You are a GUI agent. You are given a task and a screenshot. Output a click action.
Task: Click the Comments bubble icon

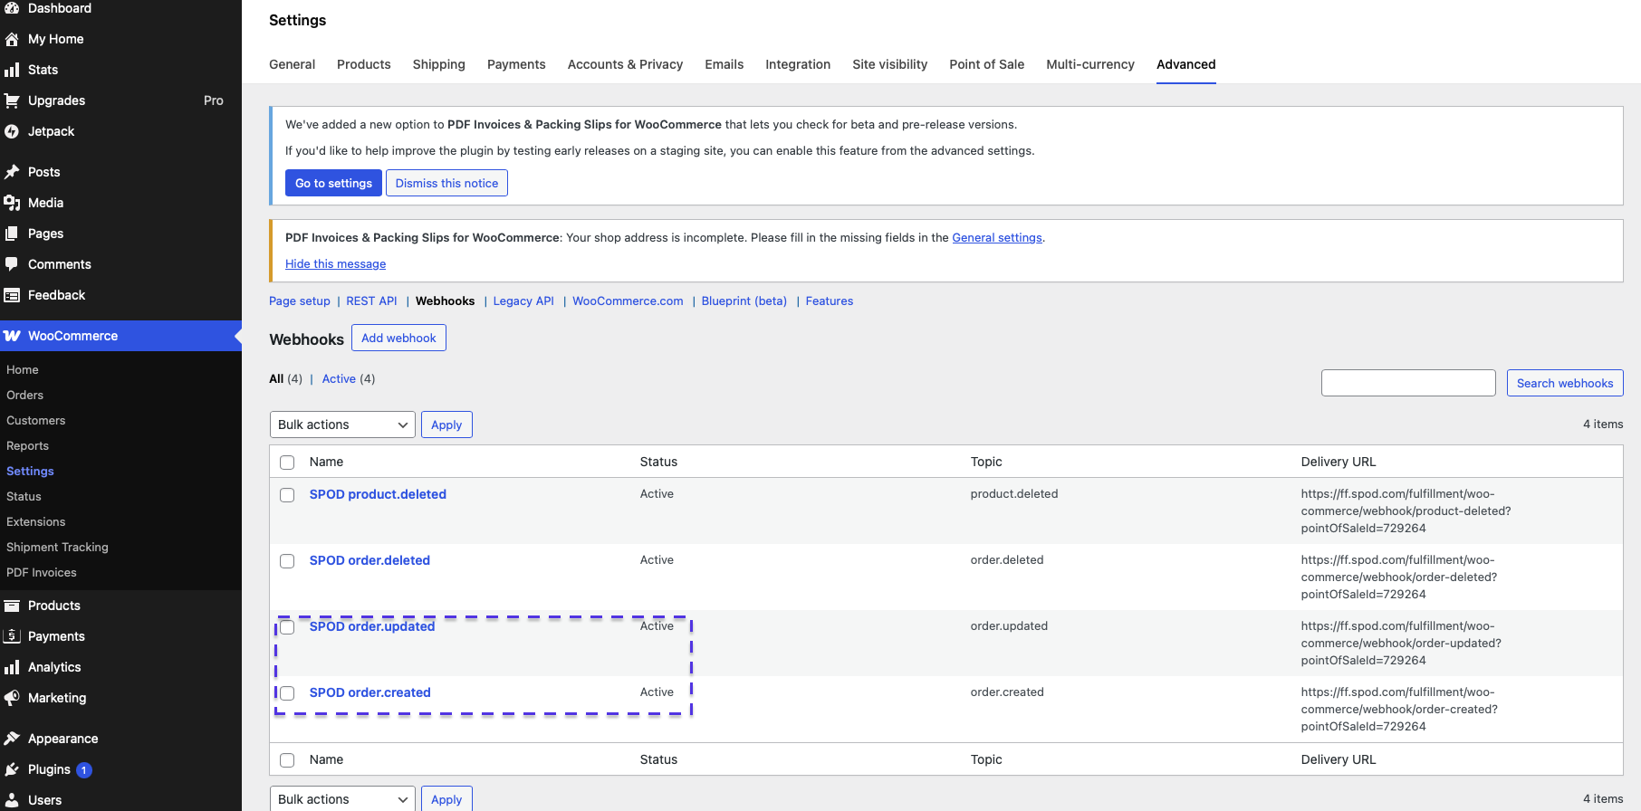tap(12, 264)
